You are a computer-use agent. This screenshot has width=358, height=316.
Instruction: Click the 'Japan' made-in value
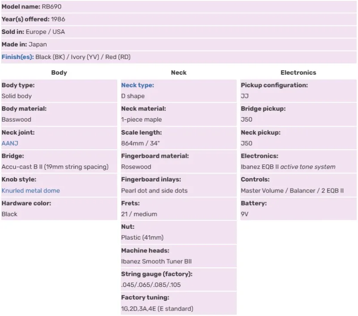point(38,44)
